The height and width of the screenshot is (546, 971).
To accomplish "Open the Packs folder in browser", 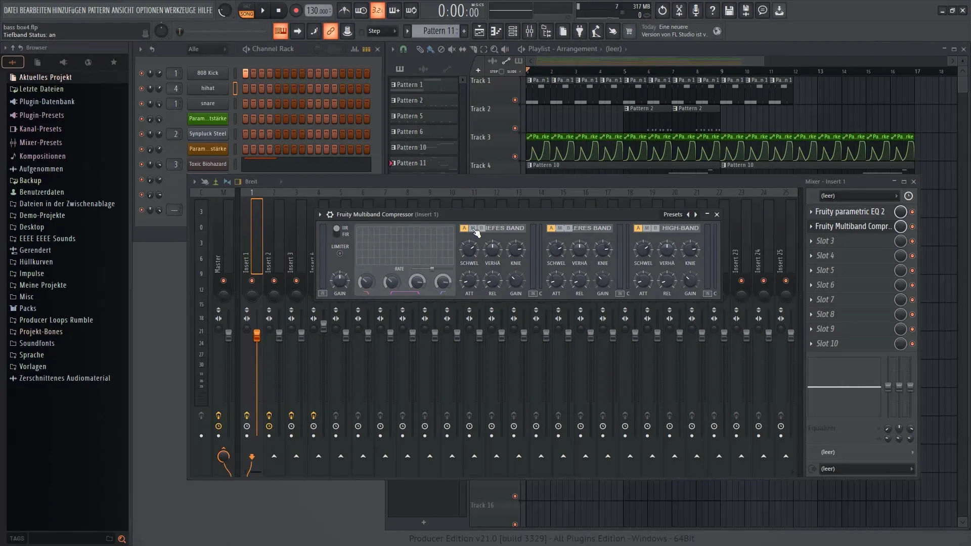I will (x=28, y=308).
